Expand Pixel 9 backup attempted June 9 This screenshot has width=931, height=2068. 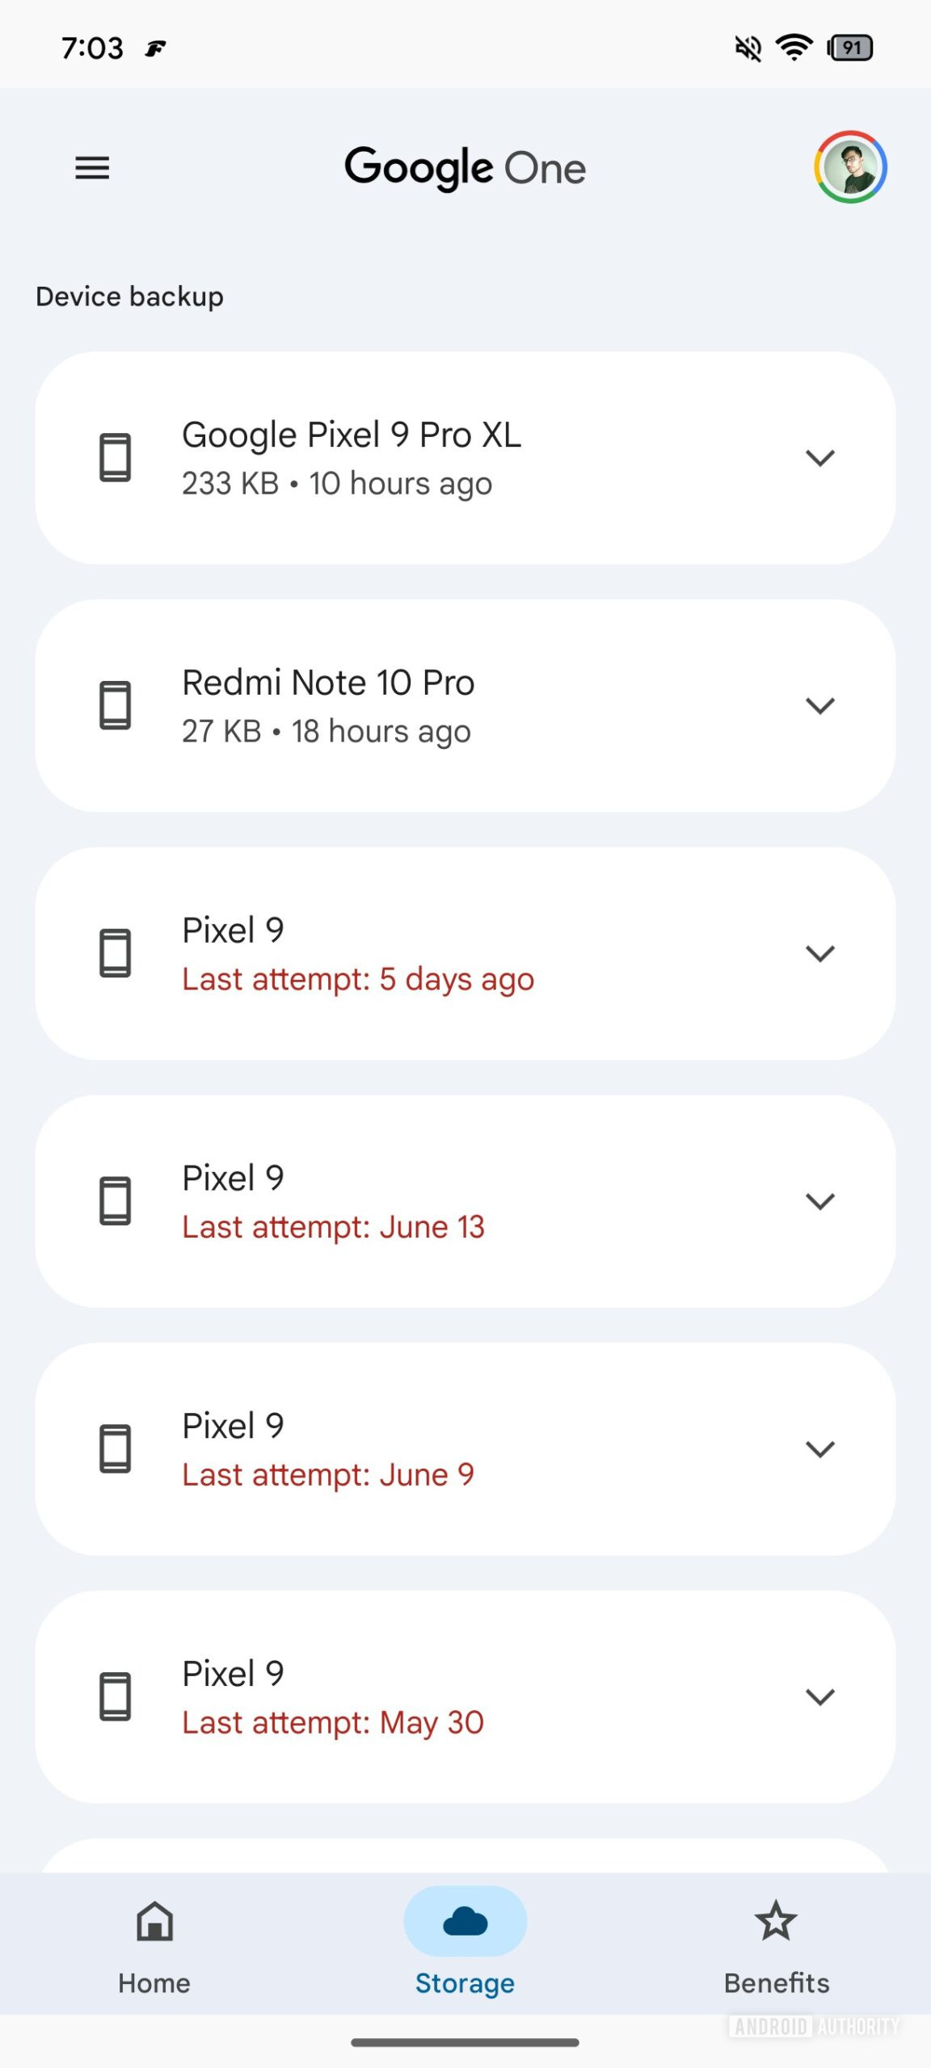(819, 1450)
